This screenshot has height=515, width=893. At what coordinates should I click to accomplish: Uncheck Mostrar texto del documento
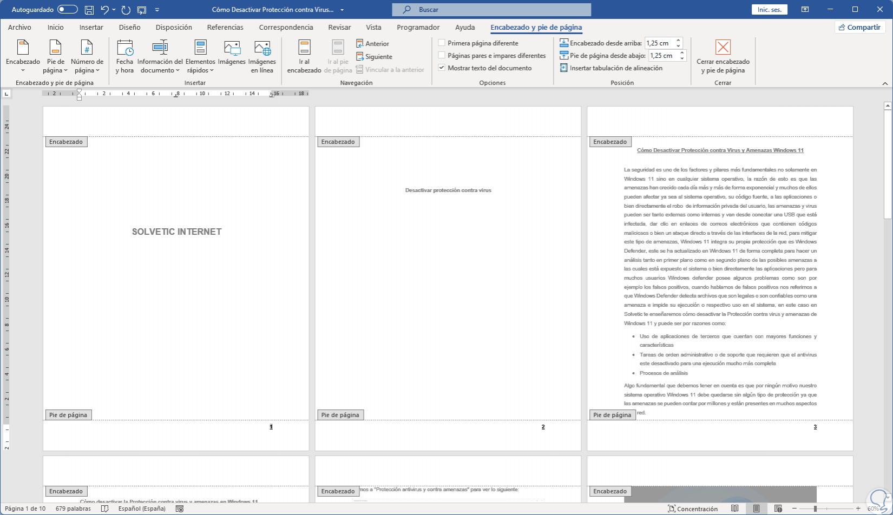click(x=442, y=68)
